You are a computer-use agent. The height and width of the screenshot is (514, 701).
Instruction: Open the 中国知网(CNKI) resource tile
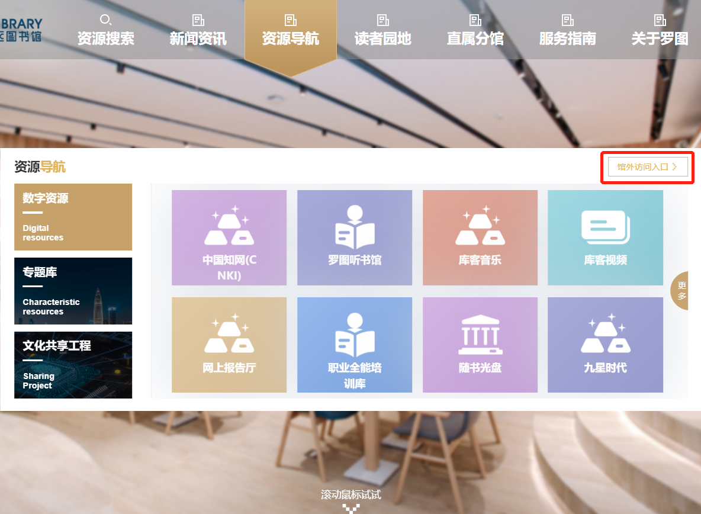pos(229,237)
